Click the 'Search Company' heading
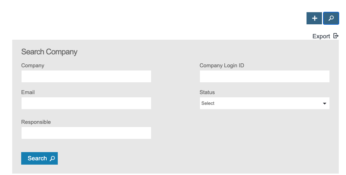The width and height of the screenshot is (346, 175). [49, 52]
